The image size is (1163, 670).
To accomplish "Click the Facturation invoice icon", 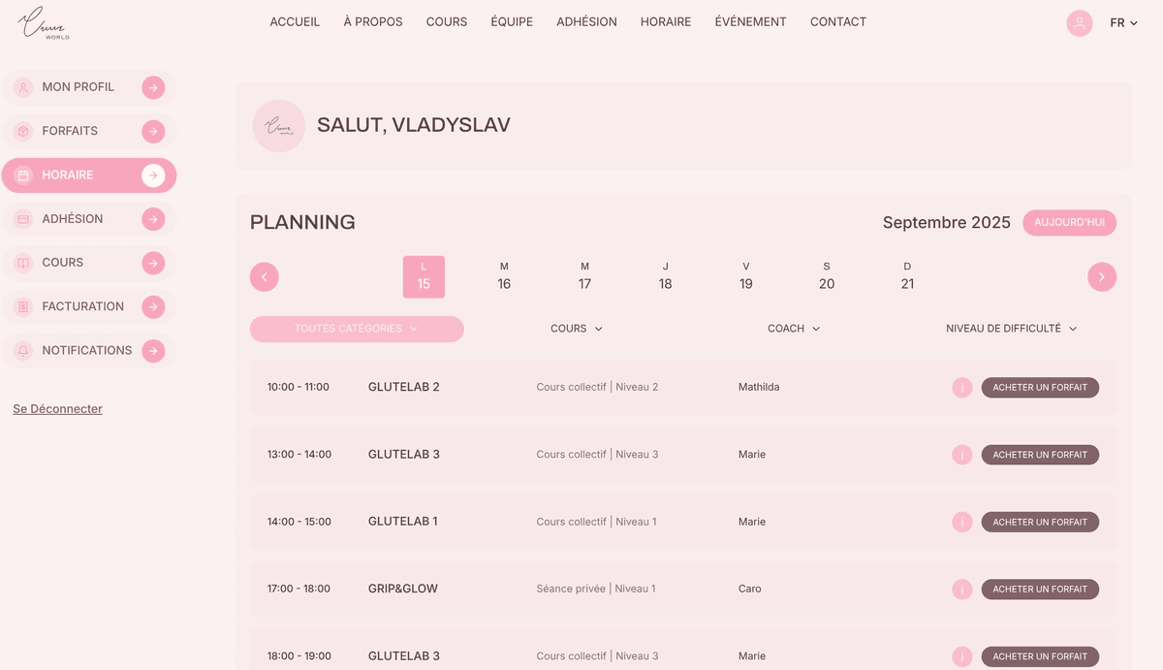I will [23, 306].
